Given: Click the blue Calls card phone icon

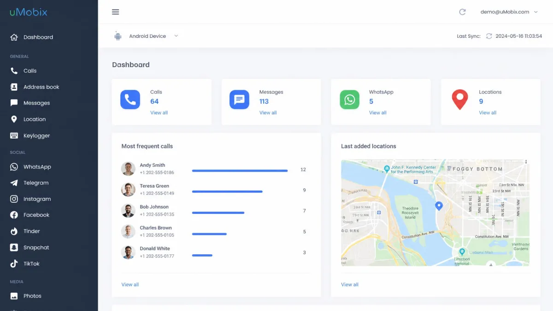Looking at the screenshot, I should point(130,100).
